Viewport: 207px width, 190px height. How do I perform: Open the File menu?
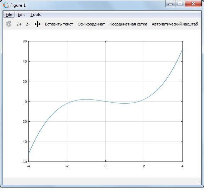(x=9, y=15)
